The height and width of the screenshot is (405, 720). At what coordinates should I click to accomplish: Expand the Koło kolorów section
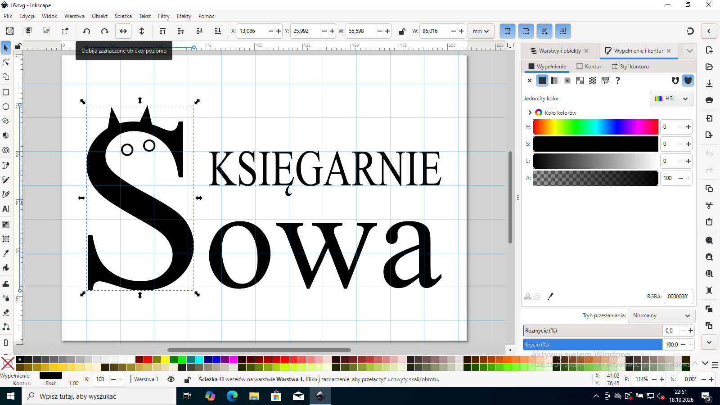[530, 112]
